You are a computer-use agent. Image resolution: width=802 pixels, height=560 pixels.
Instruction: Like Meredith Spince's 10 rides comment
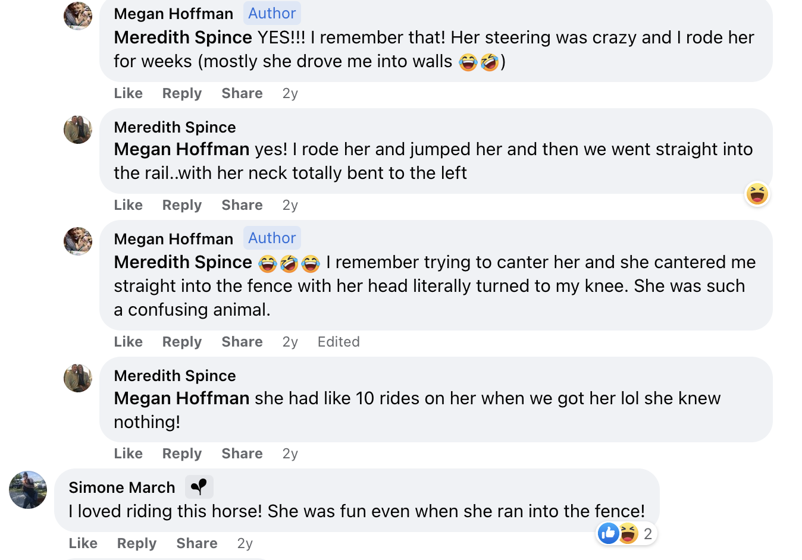click(x=129, y=454)
